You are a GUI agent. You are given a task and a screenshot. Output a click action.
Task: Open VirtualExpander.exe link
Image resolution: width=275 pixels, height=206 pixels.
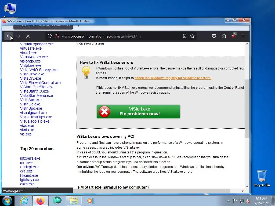37,44
